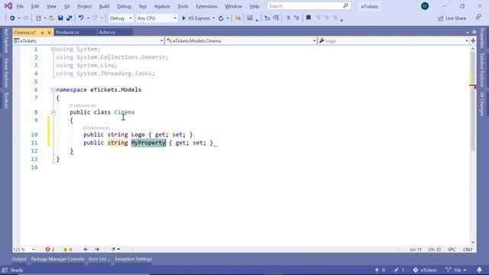Open the Solution Explorer side tab
489x275 pixels.
(482, 70)
